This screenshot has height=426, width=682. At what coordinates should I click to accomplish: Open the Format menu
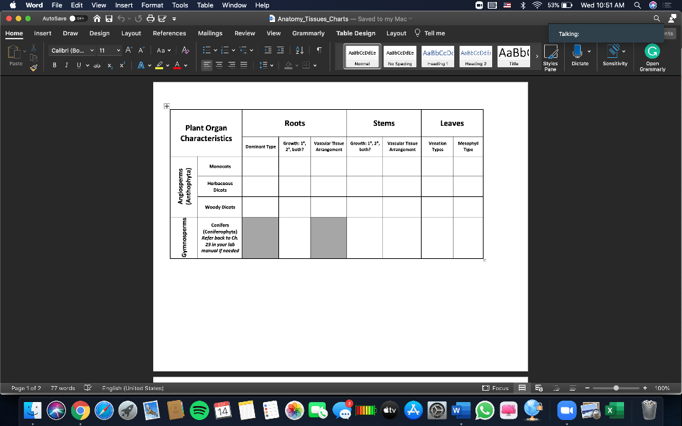pyautogui.click(x=153, y=5)
